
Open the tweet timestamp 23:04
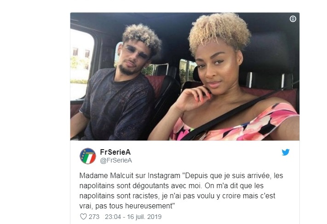click(113, 217)
